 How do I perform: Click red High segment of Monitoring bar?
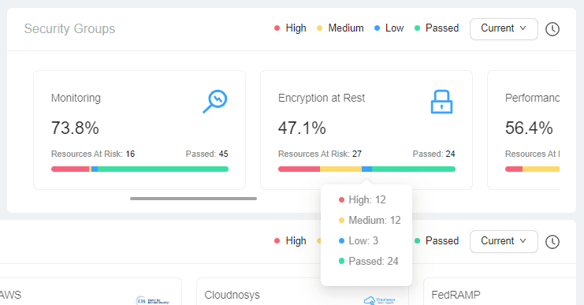click(x=70, y=169)
